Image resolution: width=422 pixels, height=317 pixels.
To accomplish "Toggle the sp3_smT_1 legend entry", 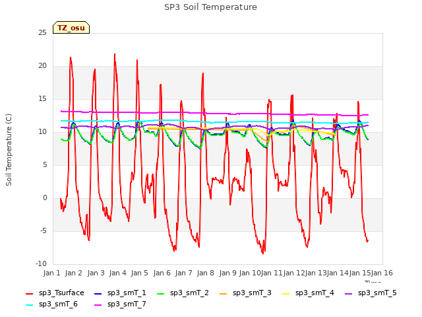I will [120, 293].
